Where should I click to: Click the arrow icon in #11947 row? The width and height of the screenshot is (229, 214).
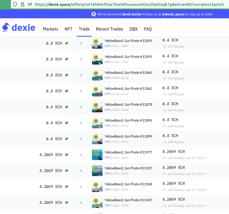click(x=81, y=203)
